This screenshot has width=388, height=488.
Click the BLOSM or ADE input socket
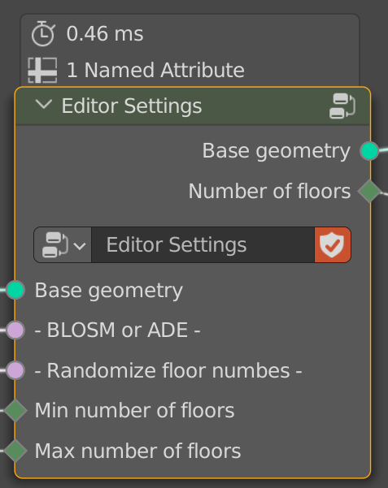(x=15, y=330)
